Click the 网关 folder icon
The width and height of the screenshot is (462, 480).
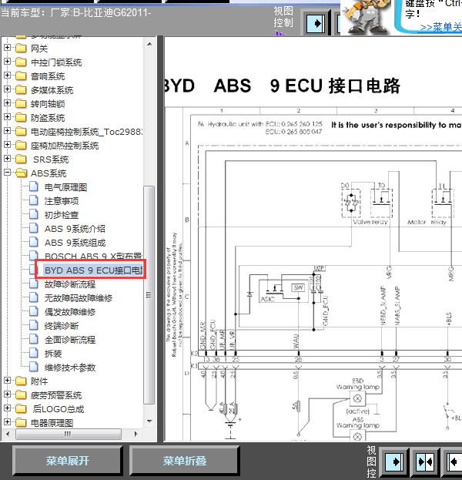tap(21, 48)
